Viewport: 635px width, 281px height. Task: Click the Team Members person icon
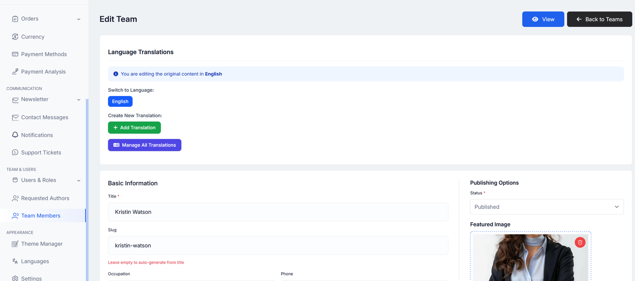[x=15, y=216]
